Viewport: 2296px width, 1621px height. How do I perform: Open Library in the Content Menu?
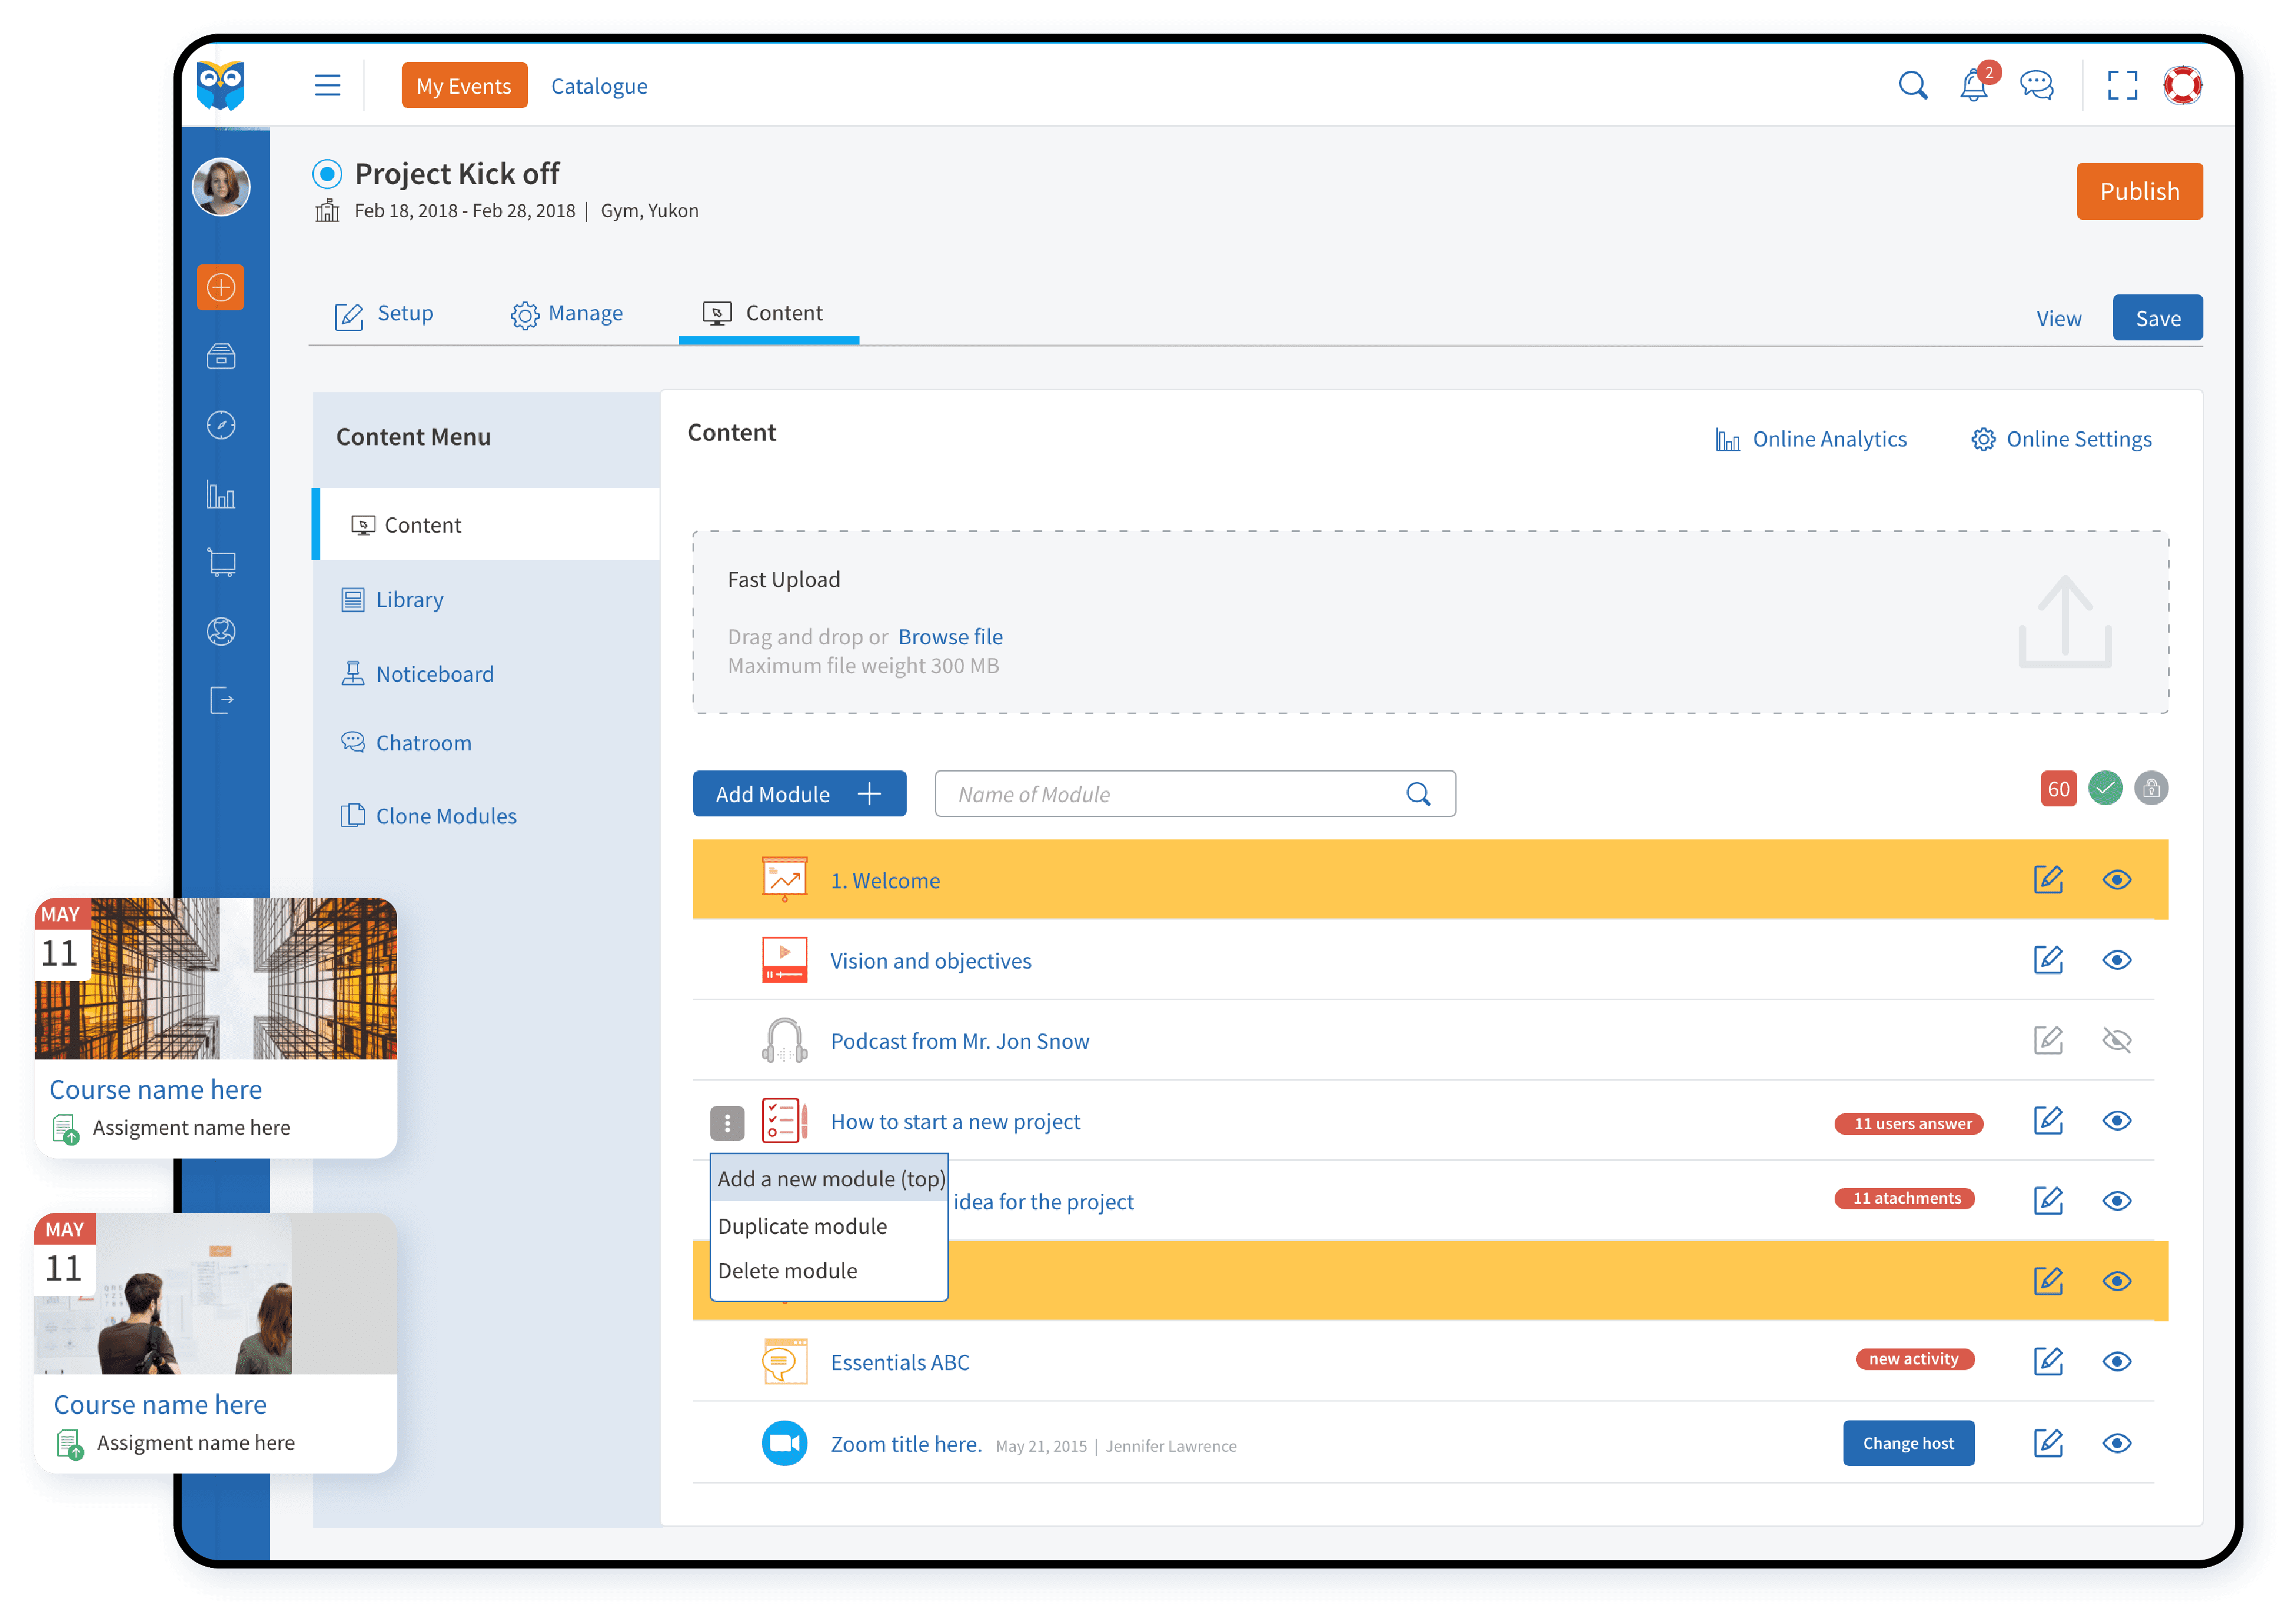click(x=393, y=600)
